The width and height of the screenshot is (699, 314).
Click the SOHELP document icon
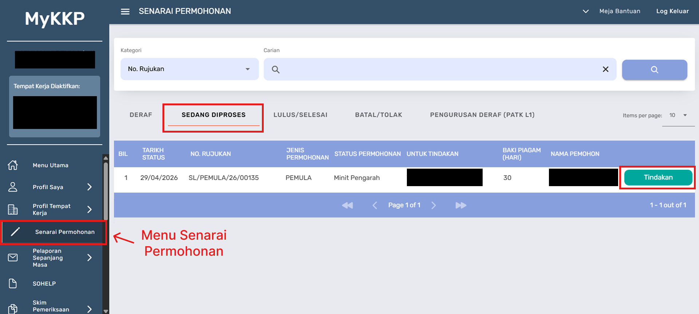pos(13,283)
